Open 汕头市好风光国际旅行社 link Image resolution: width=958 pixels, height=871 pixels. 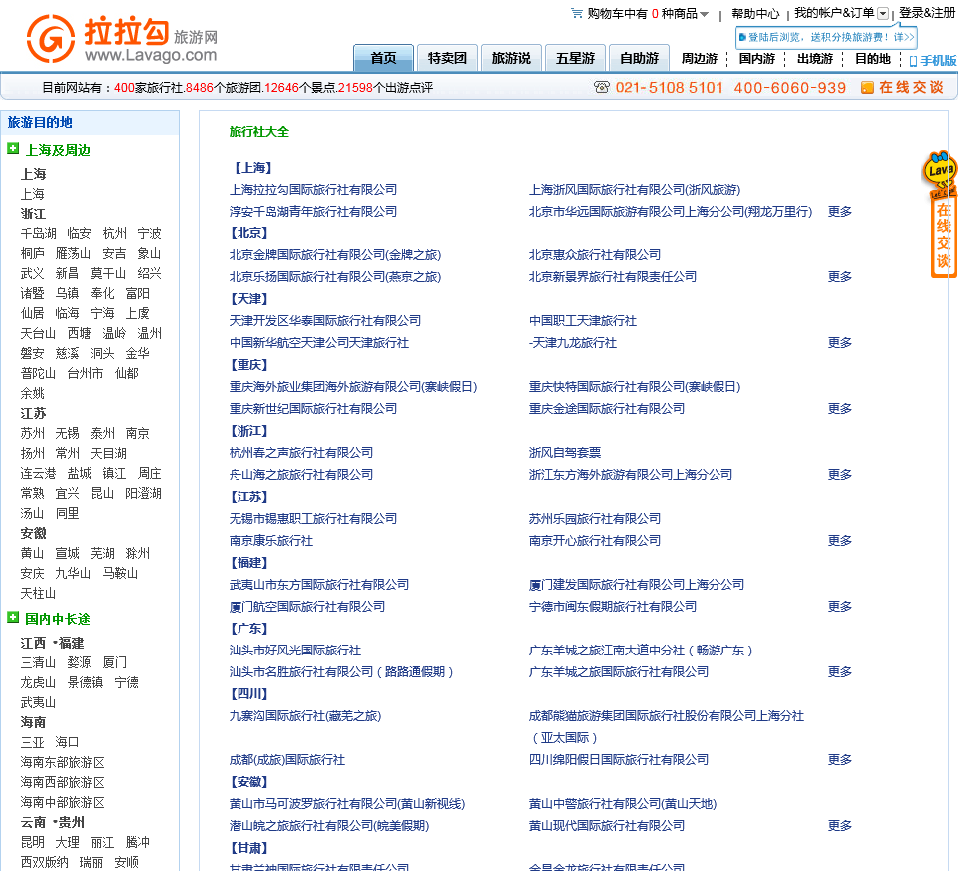tap(295, 651)
